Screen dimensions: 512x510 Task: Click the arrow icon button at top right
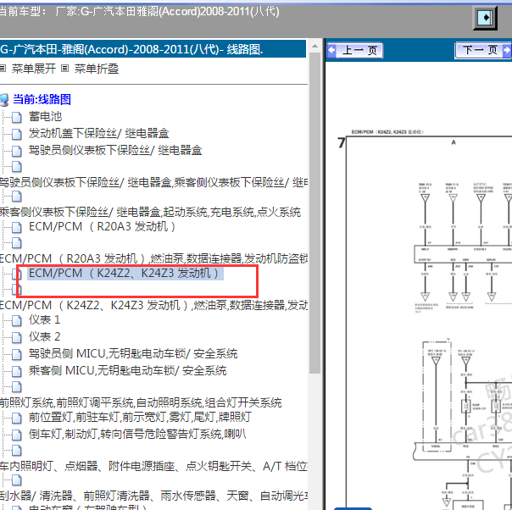pos(485,18)
